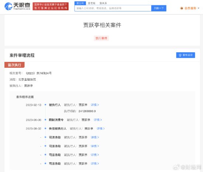This screenshot has height=172, width=203.
Task: Click the membership crown icon
Action: click(x=182, y=8)
